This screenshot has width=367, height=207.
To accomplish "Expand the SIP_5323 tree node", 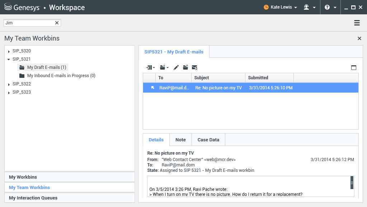I will tap(9, 93).
